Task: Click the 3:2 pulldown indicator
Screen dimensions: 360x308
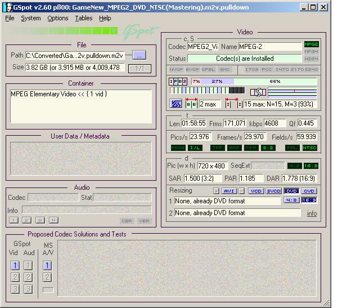Action: (x=268, y=148)
